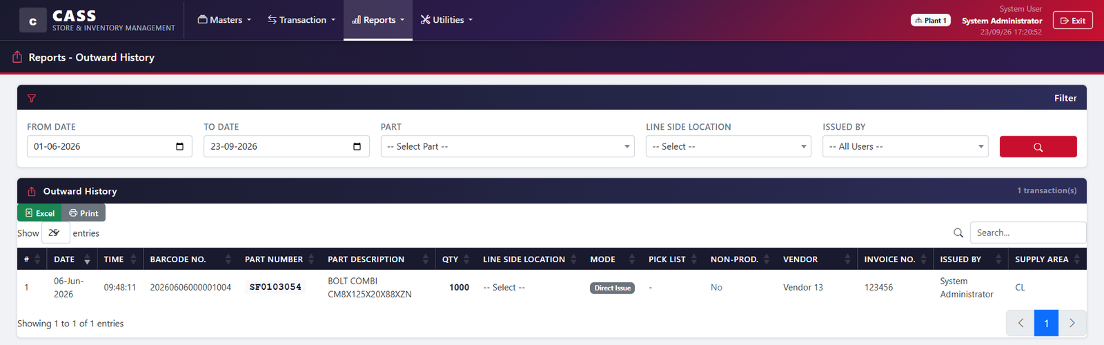Viewport: 1104px width, 345px height.
Task: Click part number SF0103054
Action: click(275, 287)
